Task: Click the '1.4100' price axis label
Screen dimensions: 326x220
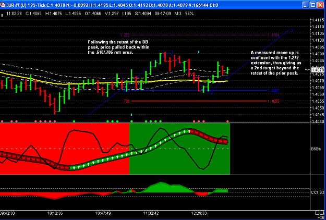Action: click(318, 40)
